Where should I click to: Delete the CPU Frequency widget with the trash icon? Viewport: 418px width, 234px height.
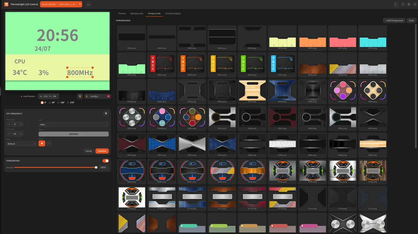click(x=106, y=113)
